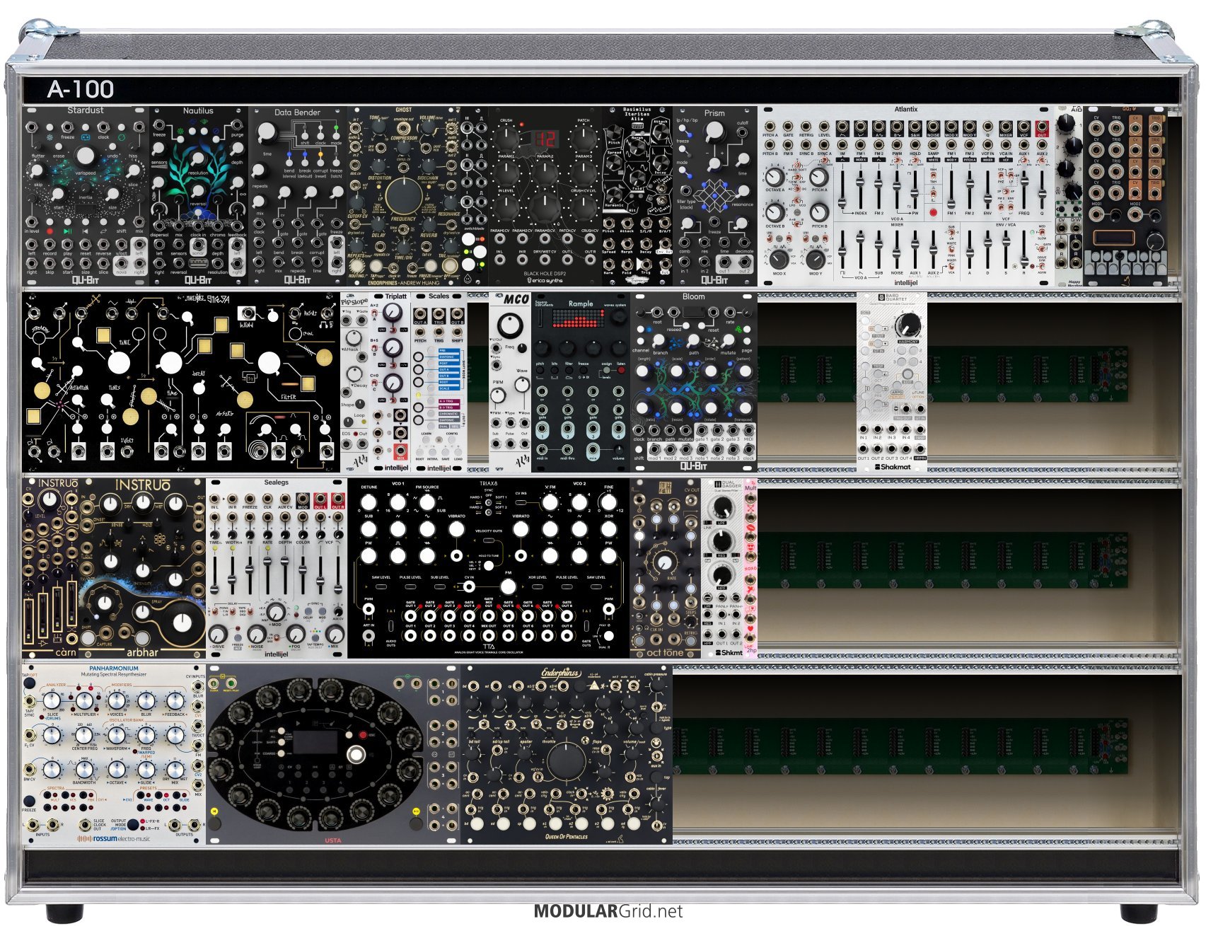Click the Rample module label

[581, 303]
